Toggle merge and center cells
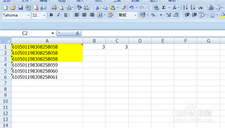 click(x=100, y=15)
